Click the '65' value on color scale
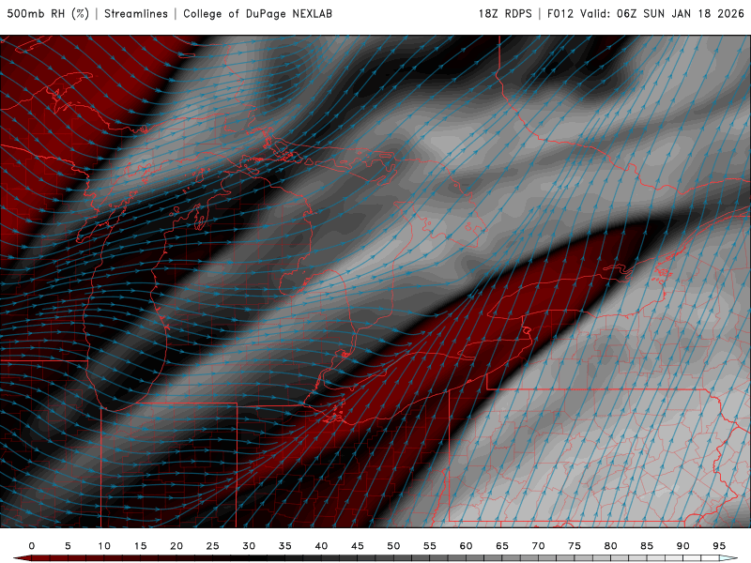This screenshot has width=751, height=563. pos(502,546)
